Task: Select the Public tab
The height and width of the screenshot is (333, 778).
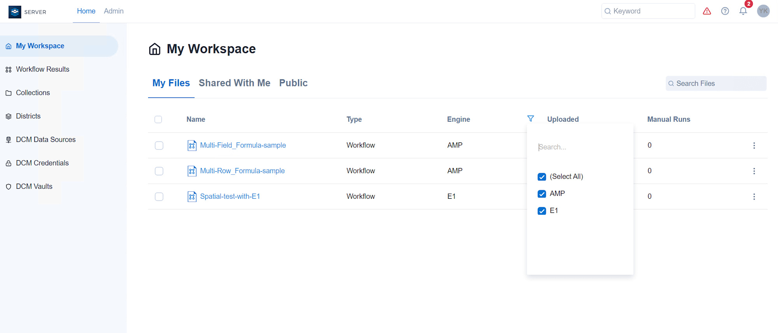Action: pos(293,83)
